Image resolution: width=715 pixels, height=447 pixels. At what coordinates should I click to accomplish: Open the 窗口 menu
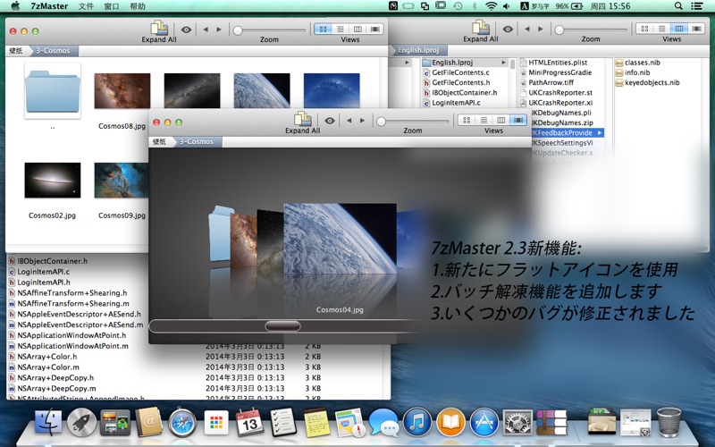[x=112, y=6]
